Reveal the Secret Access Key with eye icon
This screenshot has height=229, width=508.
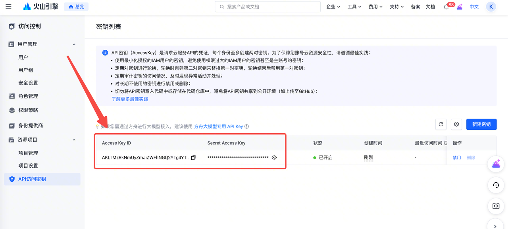point(274,157)
